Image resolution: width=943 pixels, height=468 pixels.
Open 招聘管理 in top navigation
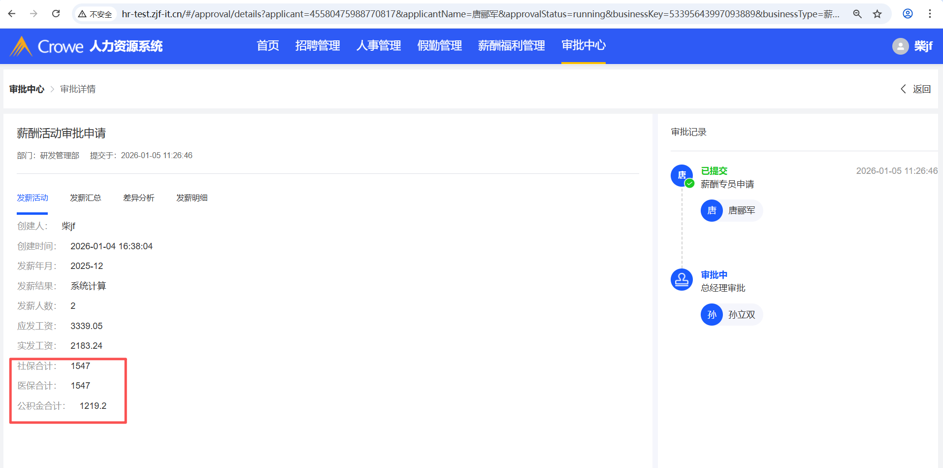(318, 46)
